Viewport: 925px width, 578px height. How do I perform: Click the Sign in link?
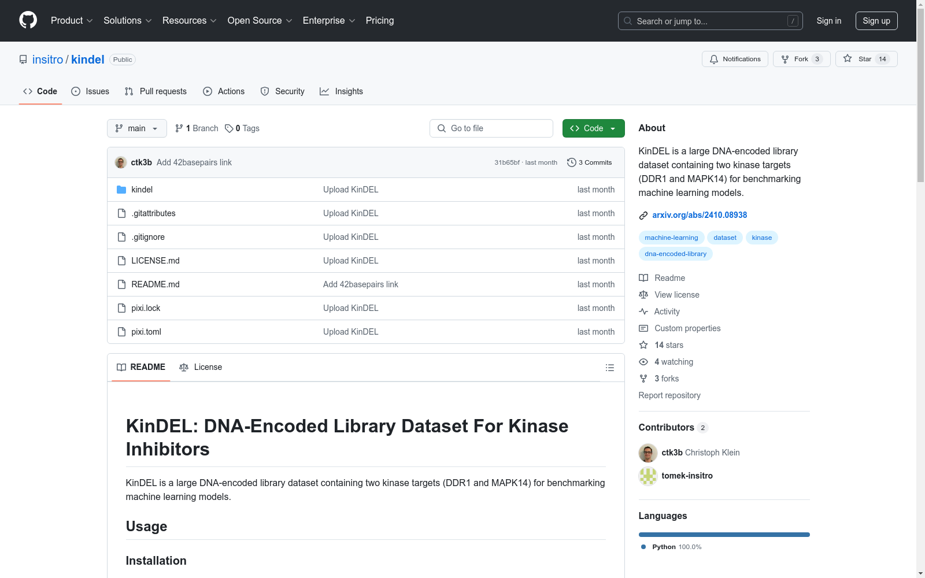[829, 21]
